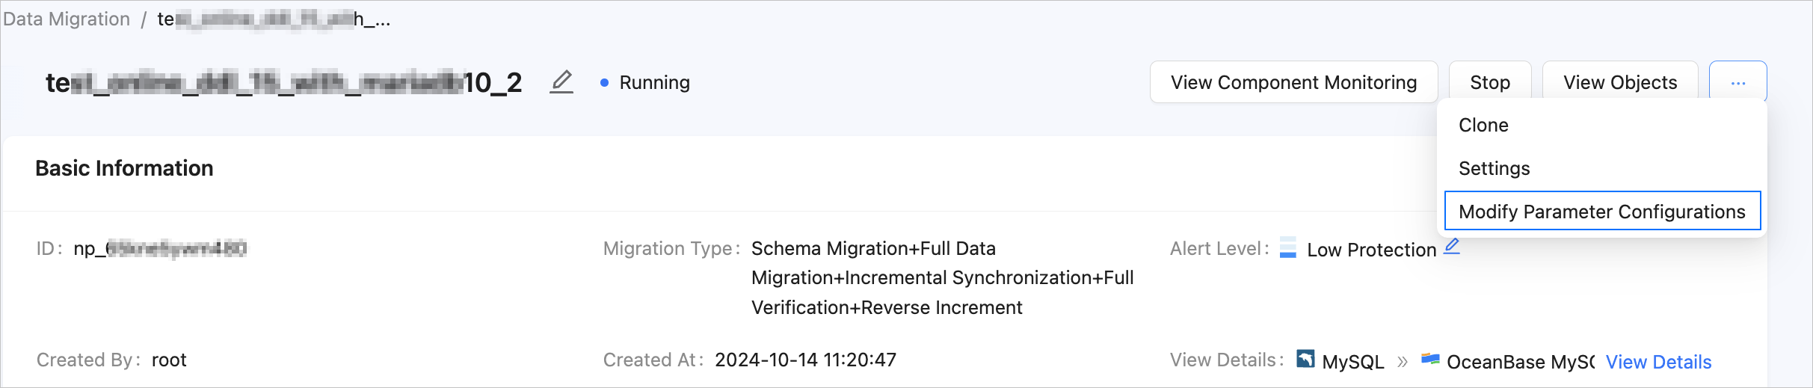Go back to Data Migration breadcrumb
This screenshot has width=1813, height=388.
(67, 19)
